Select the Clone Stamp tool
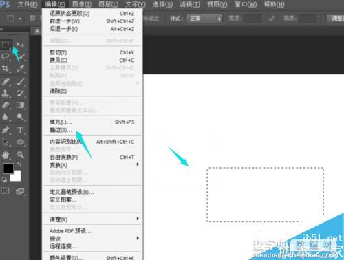 tap(6, 93)
